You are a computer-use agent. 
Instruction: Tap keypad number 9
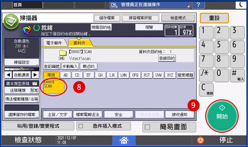pyautogui.click(x=237, y=61)
